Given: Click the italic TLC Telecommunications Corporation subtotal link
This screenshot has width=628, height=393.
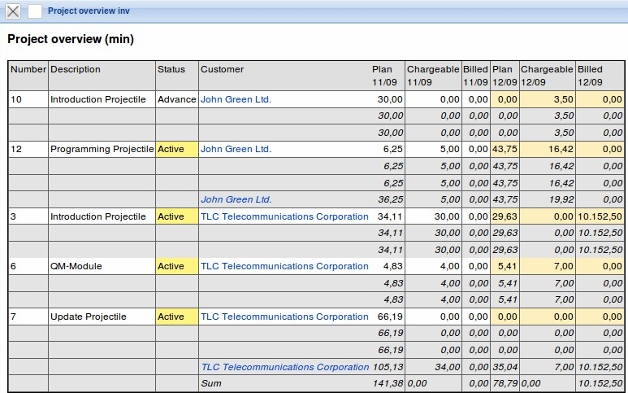Looking at the screenshot, I should tap(284, 367).
